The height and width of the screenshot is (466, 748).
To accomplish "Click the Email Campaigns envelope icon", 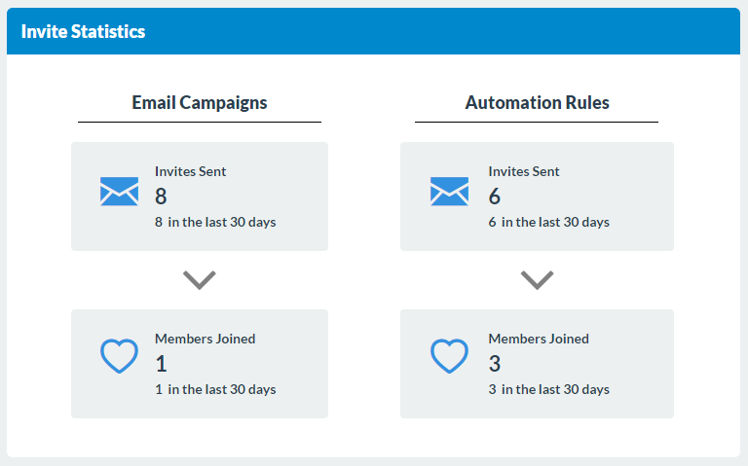I will click(x=119, y=192).
